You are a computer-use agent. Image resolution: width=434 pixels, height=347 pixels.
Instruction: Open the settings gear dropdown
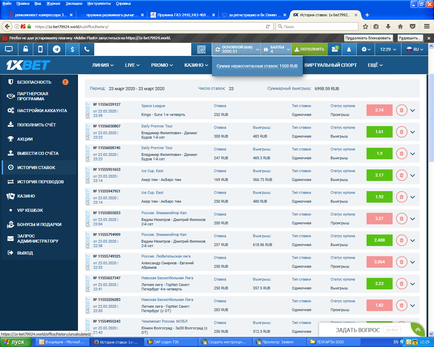tap(366, 49)
